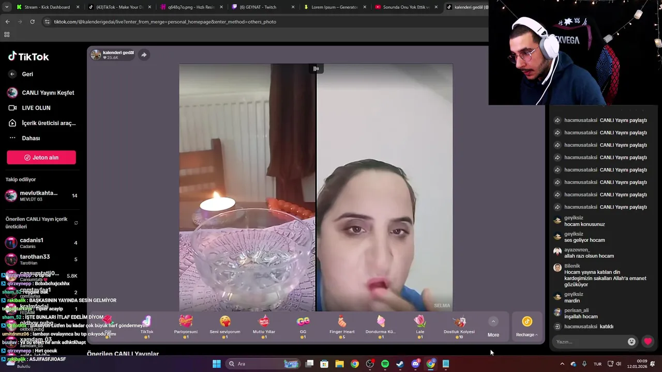Click Bilenik username in chat

(572, 266)
